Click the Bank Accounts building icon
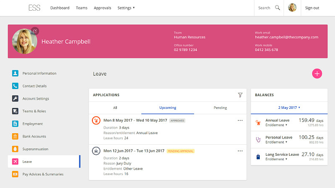 [x=15, y=137]
